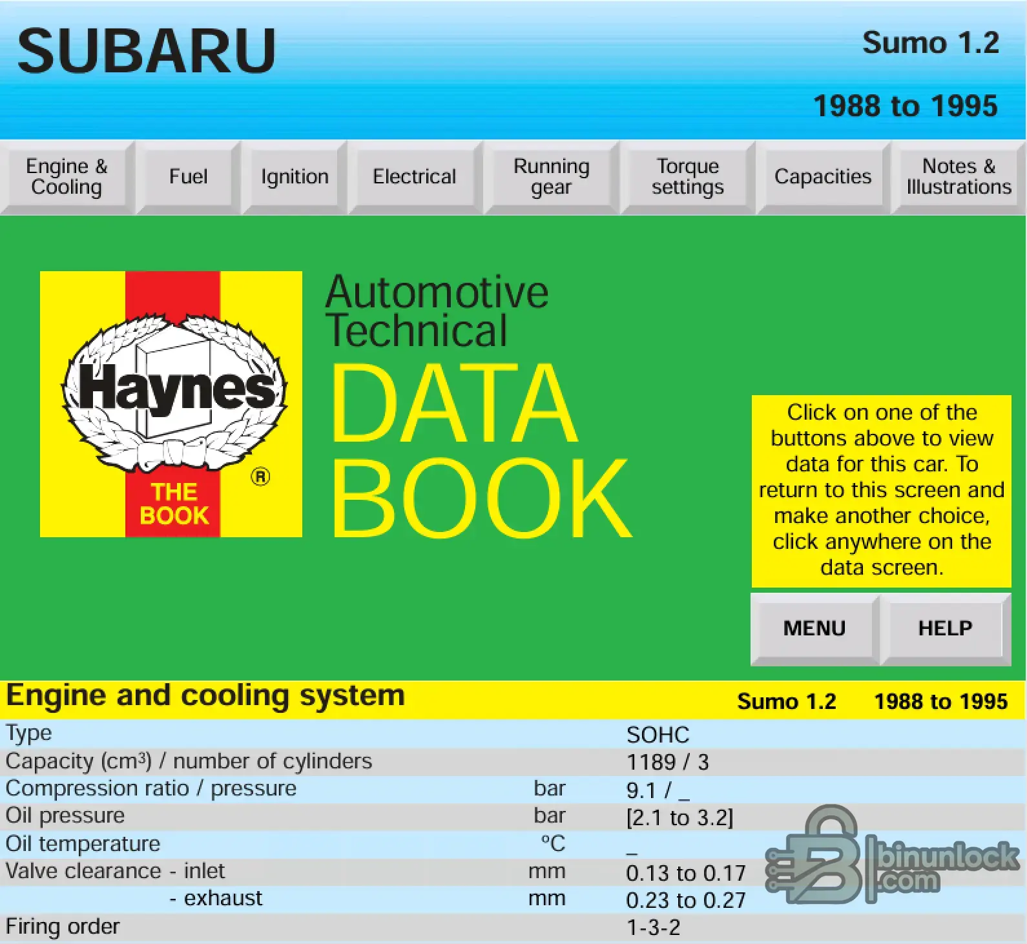The image size is (1027, 944).
Task: Click the Haynes The Book logo
Action: coord(171,404)
